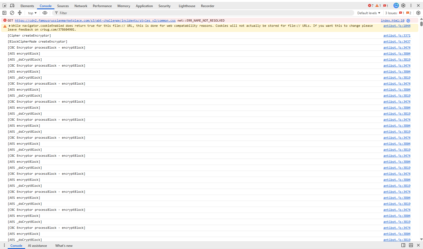Open the Performance tab

coord(102,6)
